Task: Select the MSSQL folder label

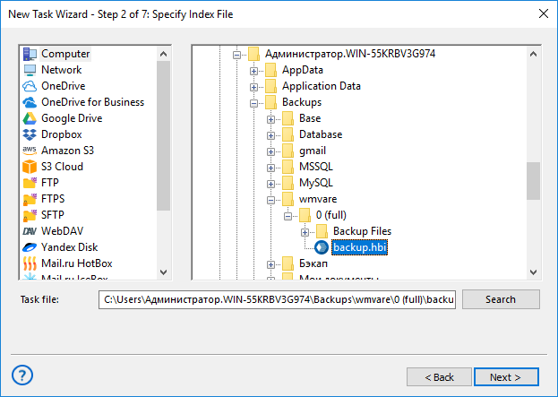Action: tap(315, 167)
